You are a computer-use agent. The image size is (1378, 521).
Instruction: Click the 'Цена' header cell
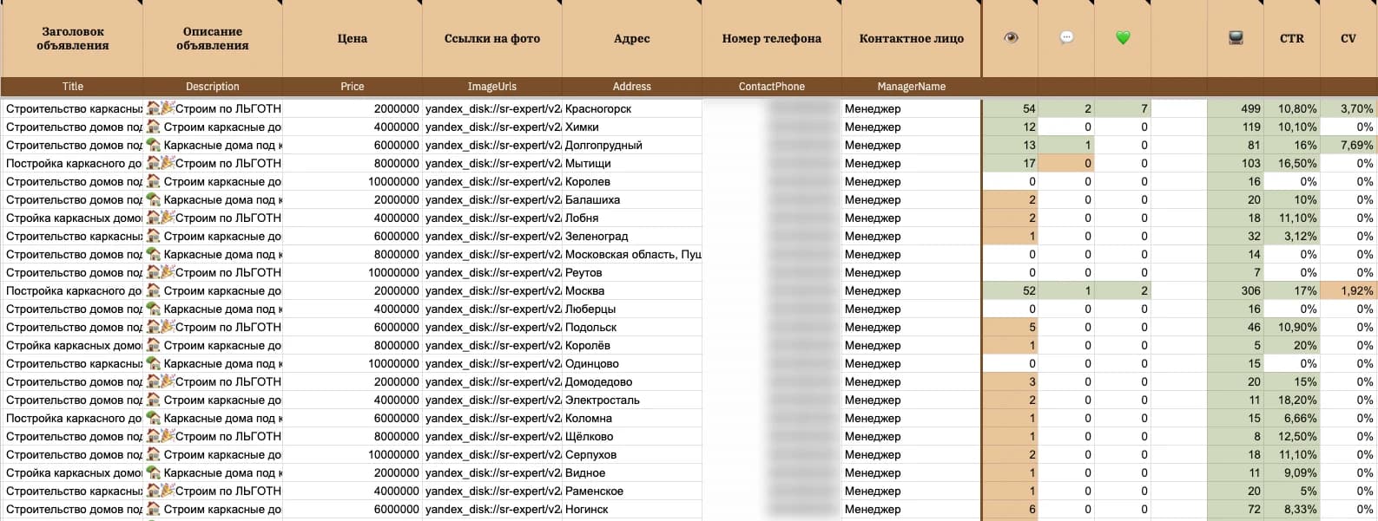tap(353, 38)
